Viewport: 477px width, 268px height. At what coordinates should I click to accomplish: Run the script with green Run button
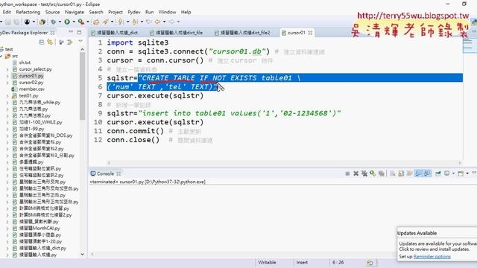click(x=67, y=22)
